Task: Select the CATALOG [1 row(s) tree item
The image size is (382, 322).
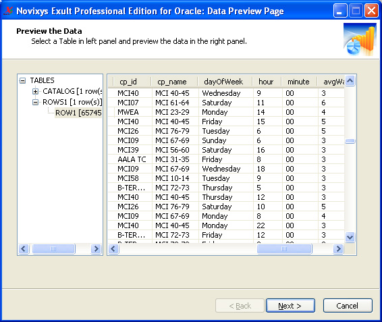Action: coord(72,91)
